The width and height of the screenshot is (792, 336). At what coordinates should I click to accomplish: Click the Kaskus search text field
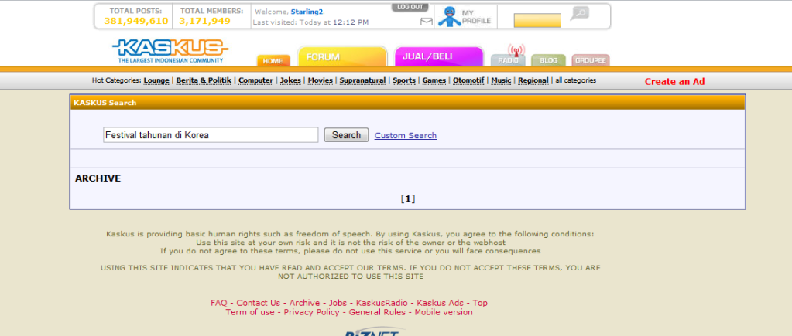[x=211, y=135]
